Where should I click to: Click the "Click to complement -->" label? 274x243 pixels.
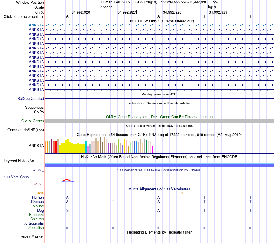point(24,17)
